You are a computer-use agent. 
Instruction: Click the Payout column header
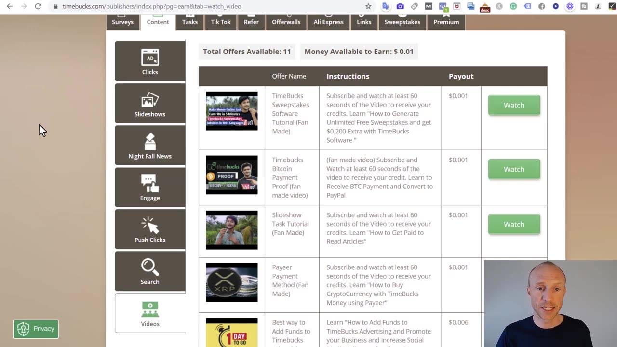pos(461,76)
